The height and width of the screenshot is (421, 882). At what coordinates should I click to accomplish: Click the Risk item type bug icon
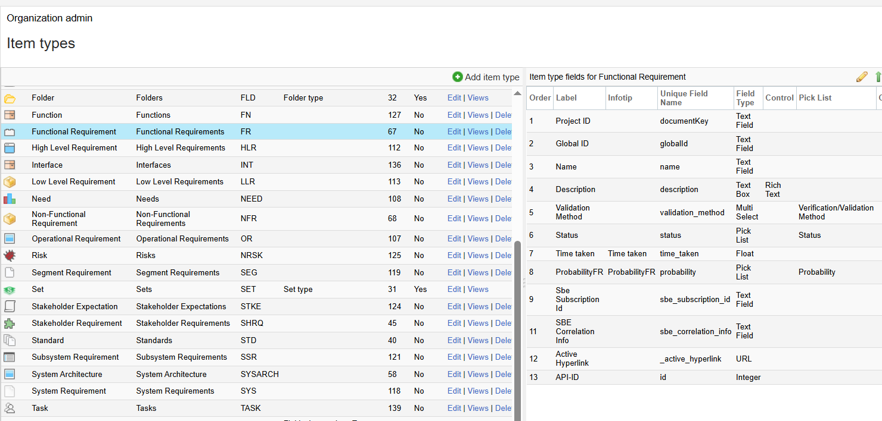pyautogui.click(x=10, y=256)
